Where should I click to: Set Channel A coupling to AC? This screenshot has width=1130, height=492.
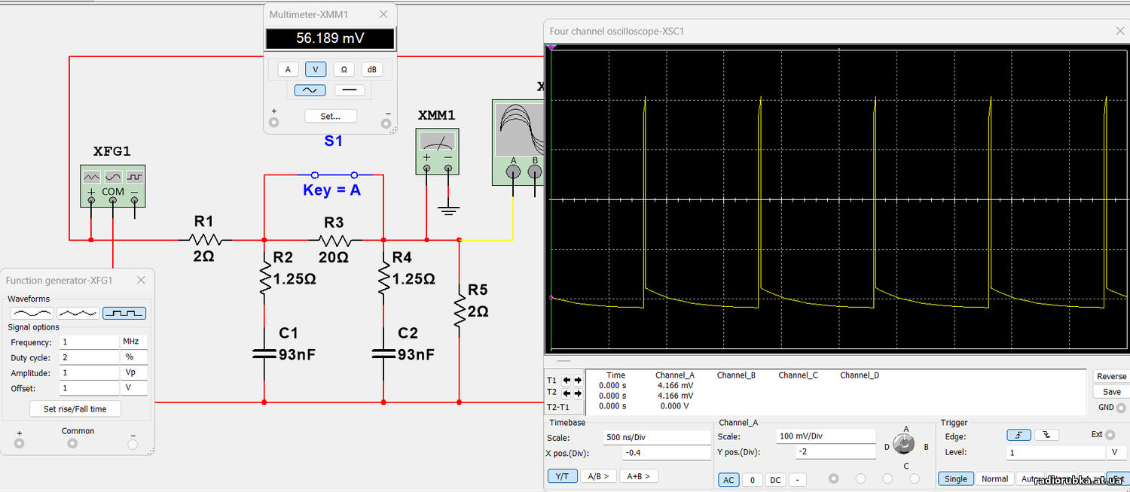[728, 479]
